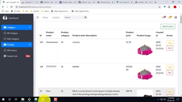Bookmark this page with the star icon
Viewport: 182px width, 102px height.
[159, 7]
